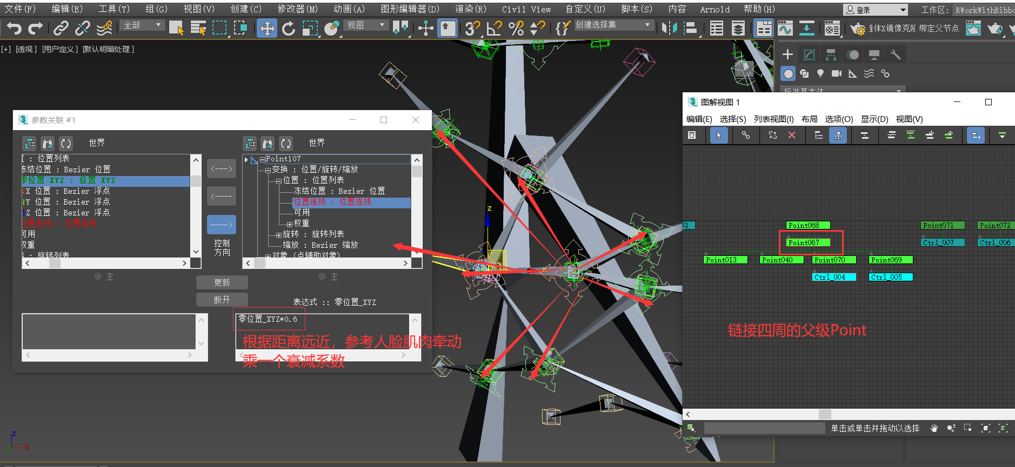Open the Utilities wrench panel tab
The height and width of the screenshot is (467, 1015).
coord(896,55)
